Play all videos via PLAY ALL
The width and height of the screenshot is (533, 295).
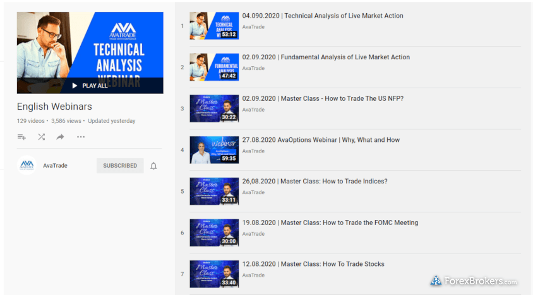tap(90, 86)
